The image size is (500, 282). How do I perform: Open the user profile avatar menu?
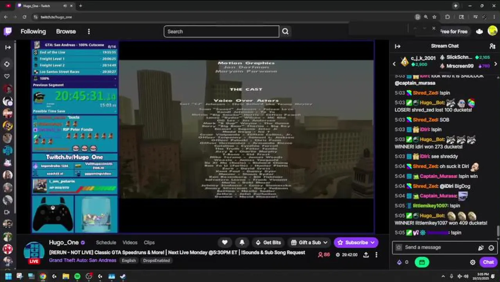coord(493,31)
